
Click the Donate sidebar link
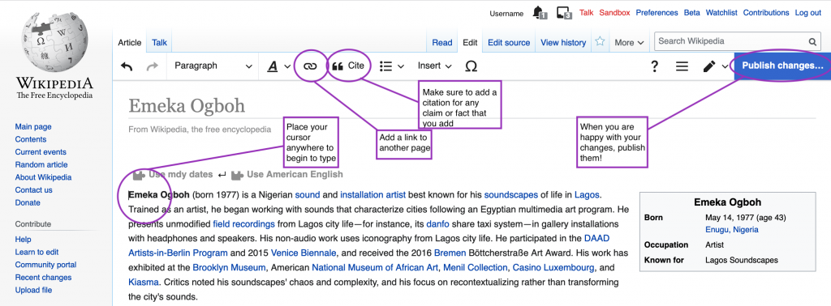pyautogui.click(x=28, y=203)
